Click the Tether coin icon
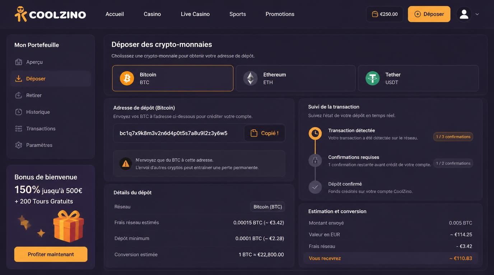Viewport: 494px width, 275px height. [373, 78]
